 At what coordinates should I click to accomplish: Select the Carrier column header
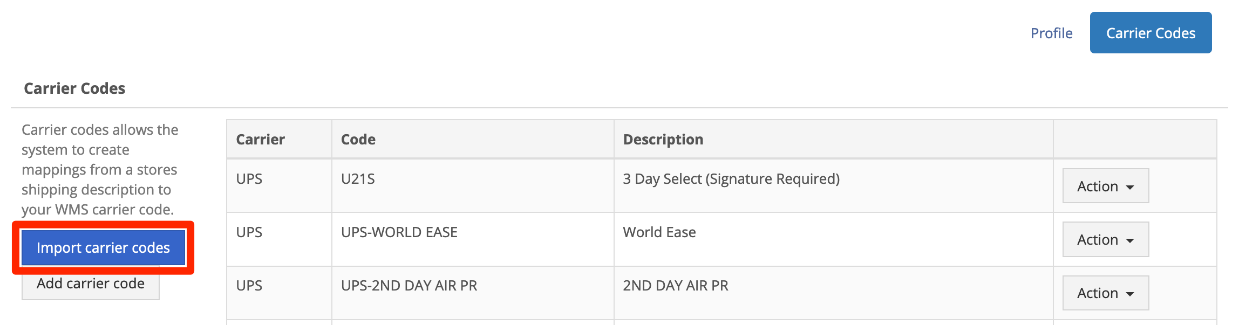pos(279,139)
